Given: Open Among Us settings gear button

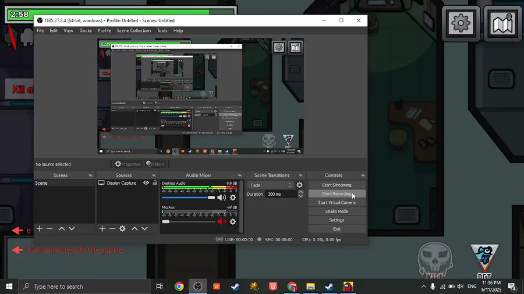Looking at the screenshot, I should (461, 23).
